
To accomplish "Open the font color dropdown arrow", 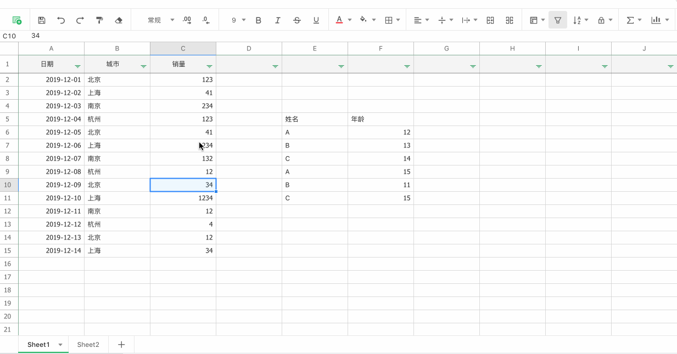I will click(x=350, y=20).
